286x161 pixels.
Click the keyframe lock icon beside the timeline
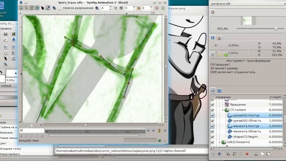tap(159, 131)
